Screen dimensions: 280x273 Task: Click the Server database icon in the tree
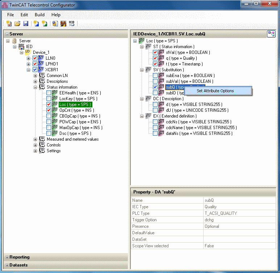coord(14,41)
